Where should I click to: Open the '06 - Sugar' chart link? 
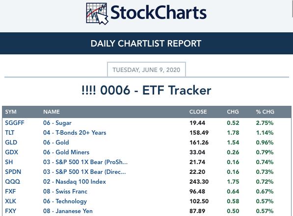pos(57,123)
